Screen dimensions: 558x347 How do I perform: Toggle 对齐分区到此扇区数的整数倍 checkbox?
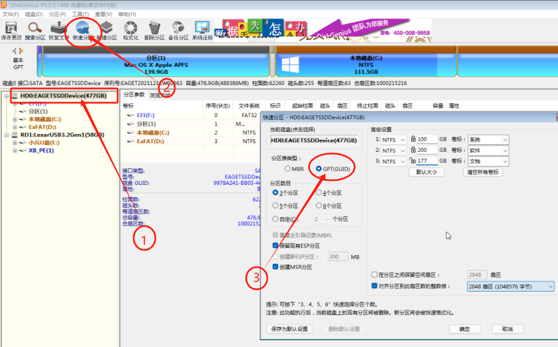(374, 286)
